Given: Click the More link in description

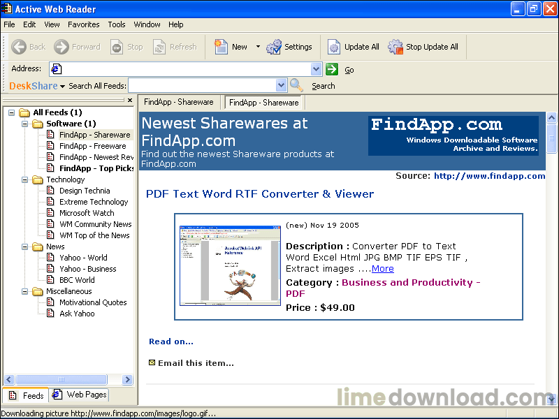Looking at the screenshot, I should point(382,269).
